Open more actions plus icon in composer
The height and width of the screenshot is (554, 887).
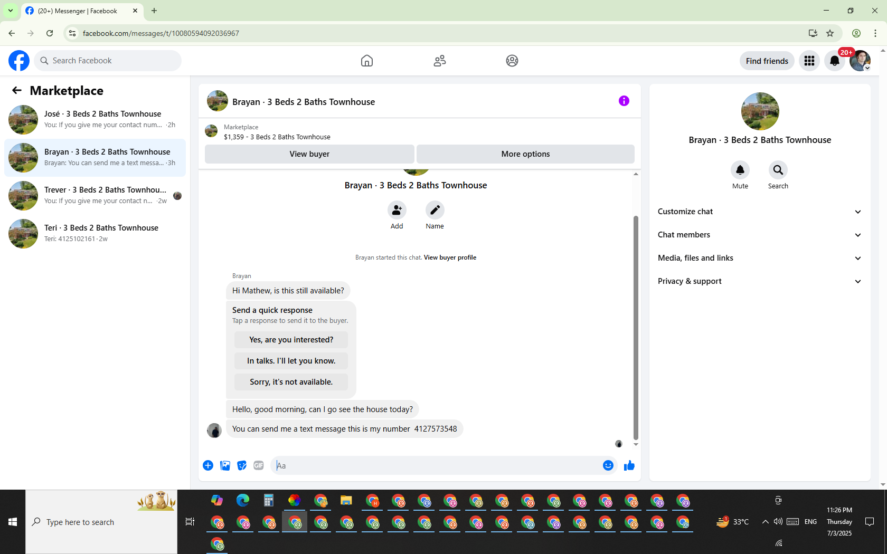208,465
